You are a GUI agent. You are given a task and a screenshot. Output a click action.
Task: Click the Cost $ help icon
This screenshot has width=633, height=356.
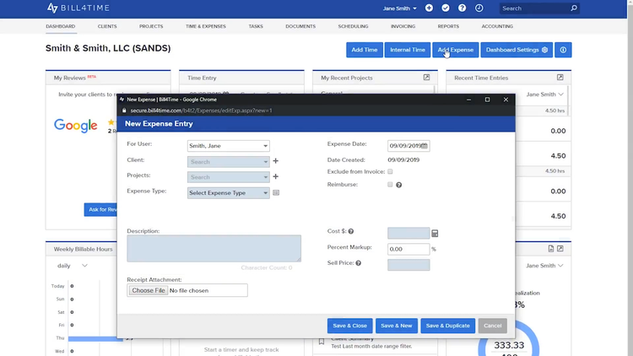coord(351,231)
